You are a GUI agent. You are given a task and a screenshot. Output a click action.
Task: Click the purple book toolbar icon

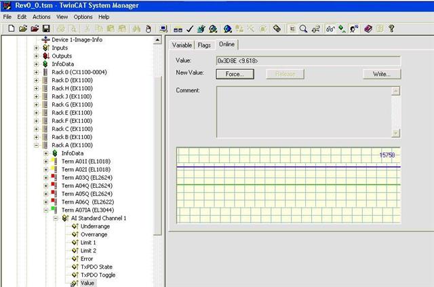tap(368, 28)
